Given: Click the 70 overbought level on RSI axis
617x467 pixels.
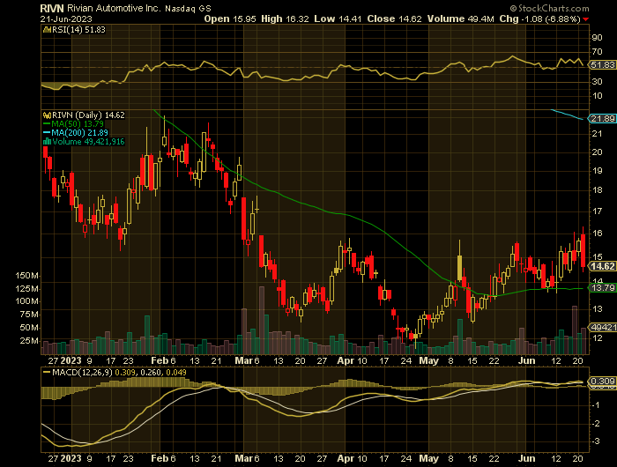Looking at the screenshot, I should 597,51.
